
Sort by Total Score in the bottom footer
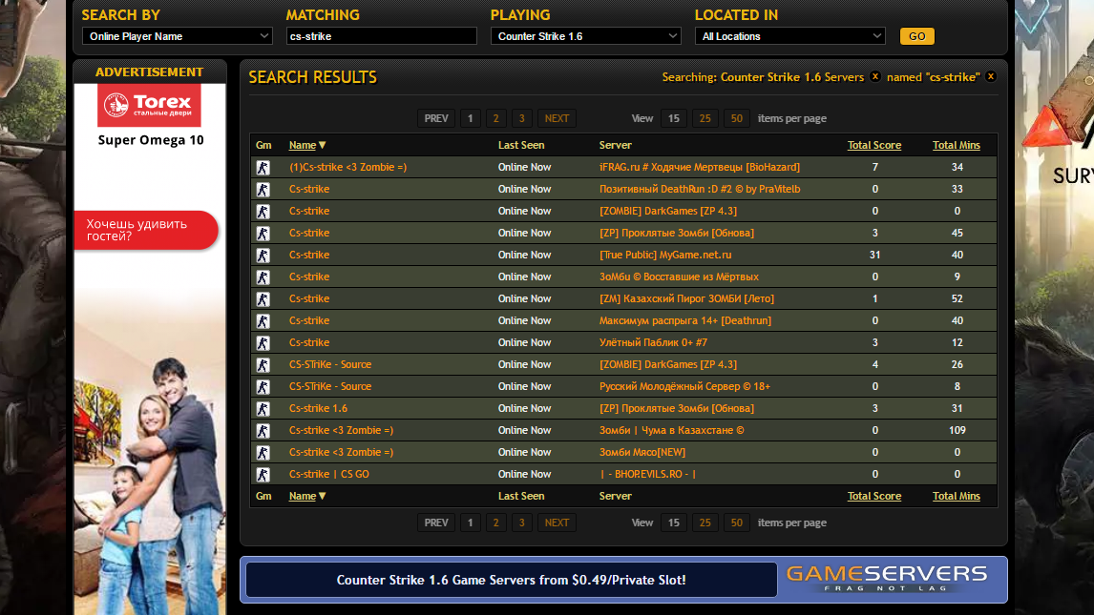pos(874,496)
